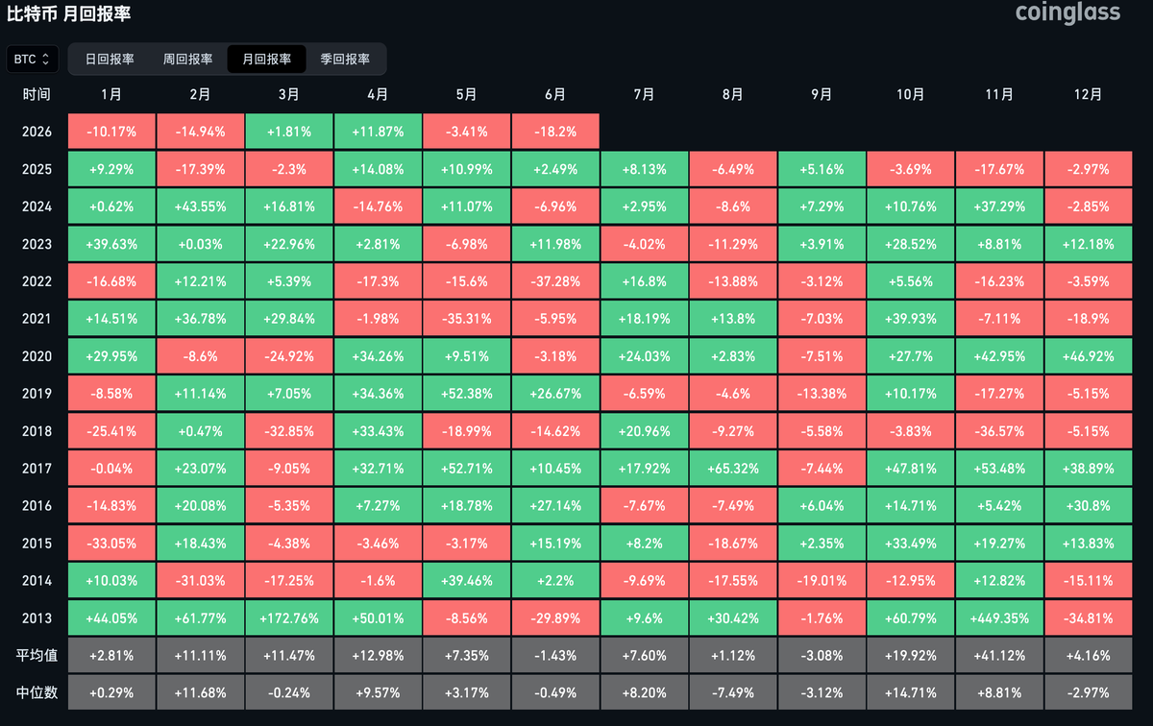Click the -36.57% cell in 2018
Screen dimensions: 1153x726
tap(999, 431)
